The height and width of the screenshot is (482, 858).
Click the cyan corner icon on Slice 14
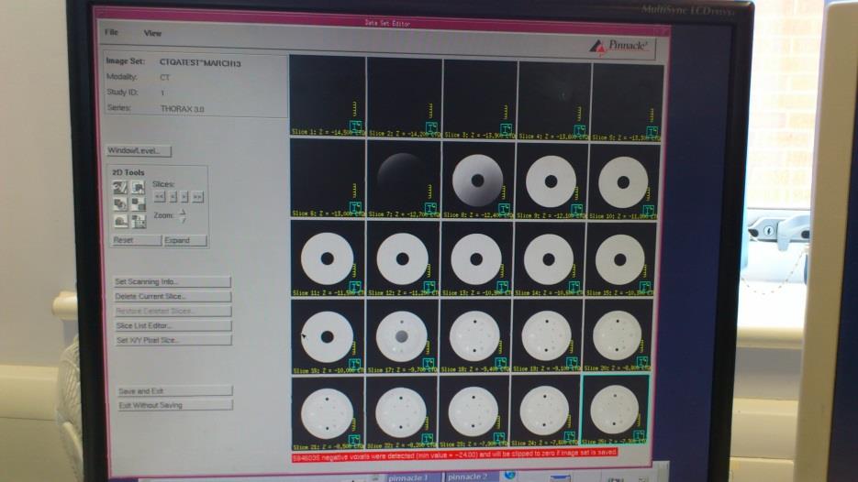[574, 287]
